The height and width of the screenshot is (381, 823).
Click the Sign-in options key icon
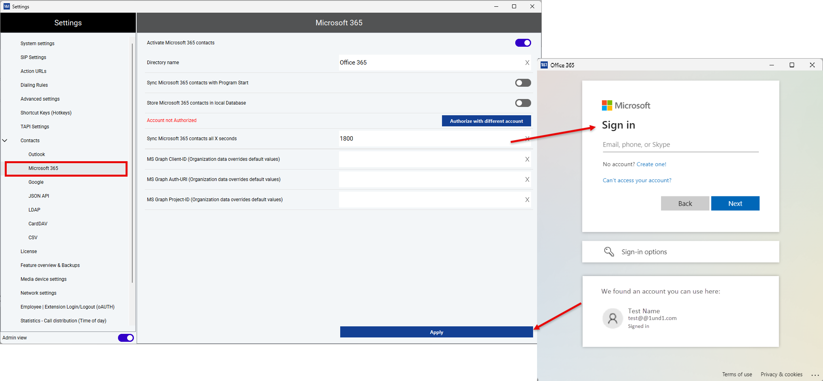pos(609,251)
